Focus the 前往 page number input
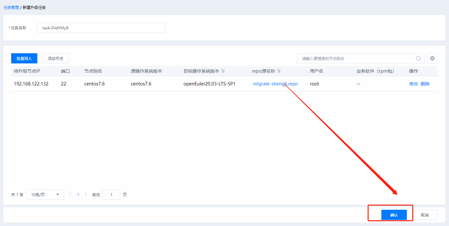This screenshot has width=449, height=226. [x=111, y=194]
